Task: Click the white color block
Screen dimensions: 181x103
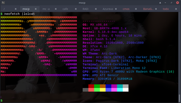Action: tap(126, 90)
